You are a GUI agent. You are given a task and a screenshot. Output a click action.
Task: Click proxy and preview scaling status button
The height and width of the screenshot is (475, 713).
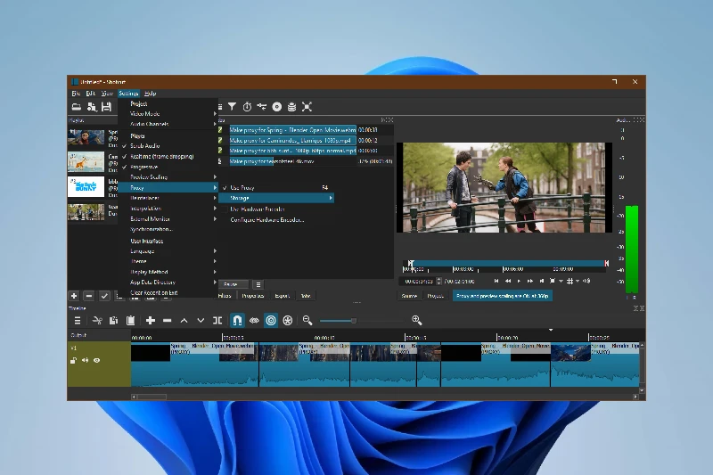point(503,296)
